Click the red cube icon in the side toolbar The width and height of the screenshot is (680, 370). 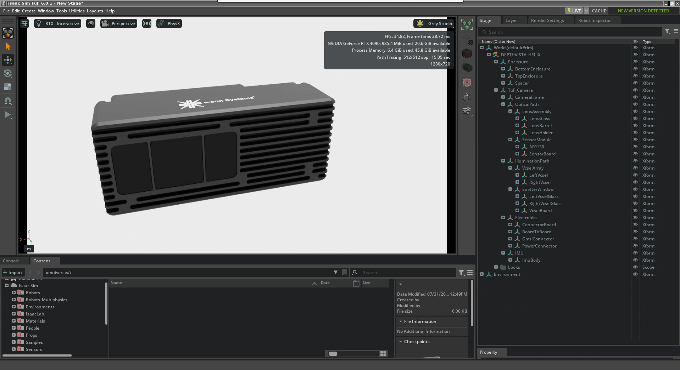467,53
